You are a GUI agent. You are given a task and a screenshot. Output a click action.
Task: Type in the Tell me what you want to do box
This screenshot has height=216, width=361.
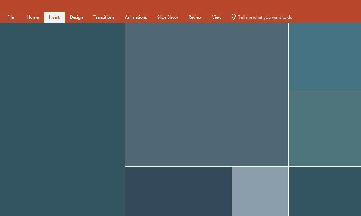click(265, 17)
